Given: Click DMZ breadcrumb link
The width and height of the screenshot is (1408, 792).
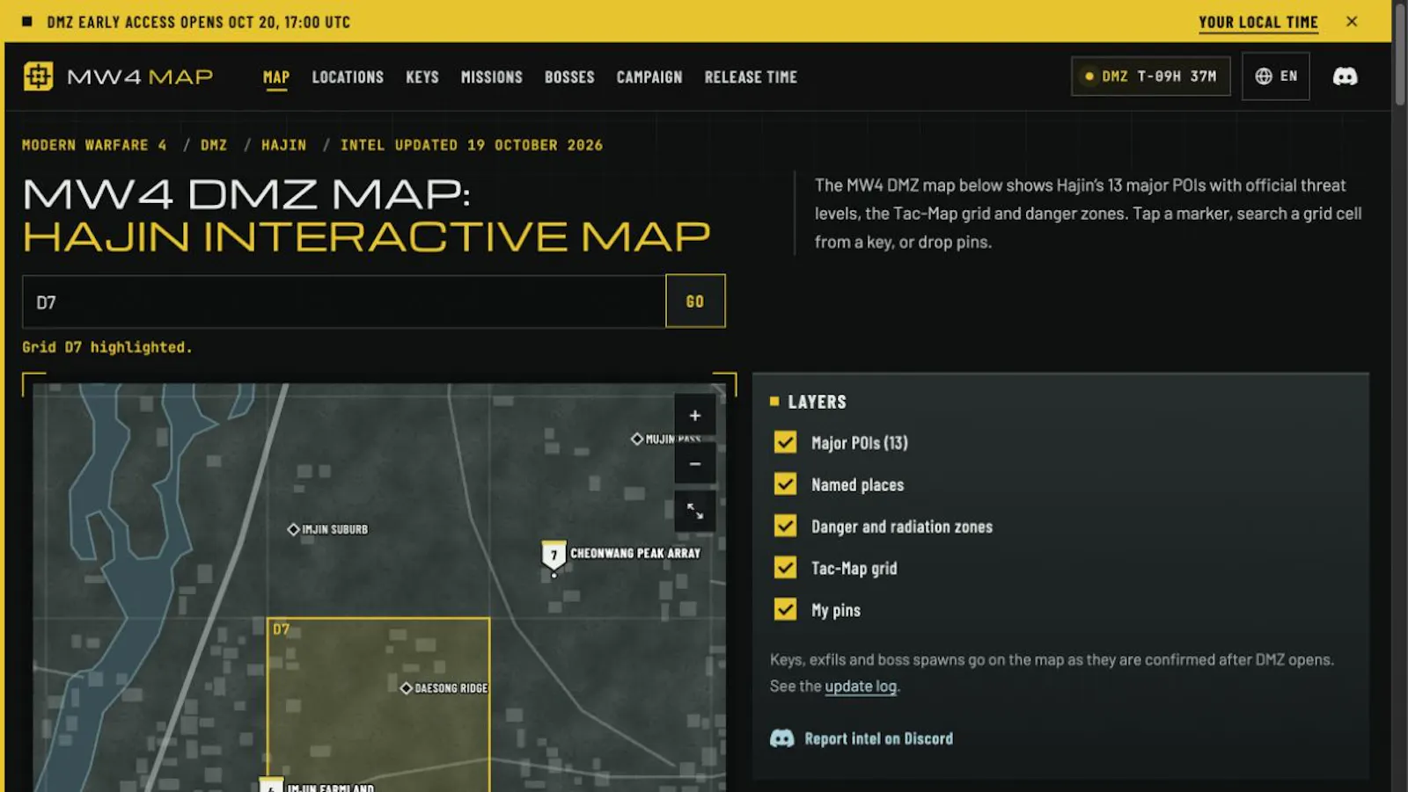Looking at the screenshot, I should pos(214,145).
